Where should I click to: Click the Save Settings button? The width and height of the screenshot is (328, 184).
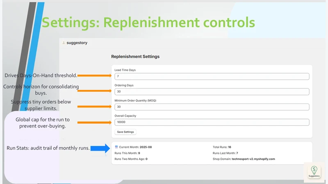[x=125, y=132]
